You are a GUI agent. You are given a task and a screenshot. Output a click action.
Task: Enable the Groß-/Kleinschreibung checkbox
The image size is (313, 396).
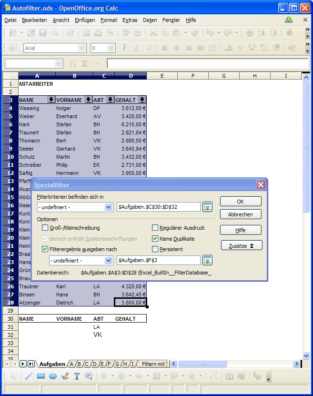tap(45, 228)
